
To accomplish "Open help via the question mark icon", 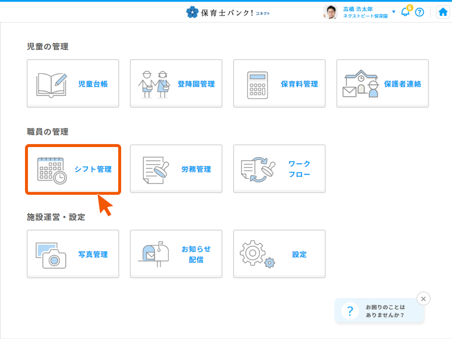I will [419, 12].
